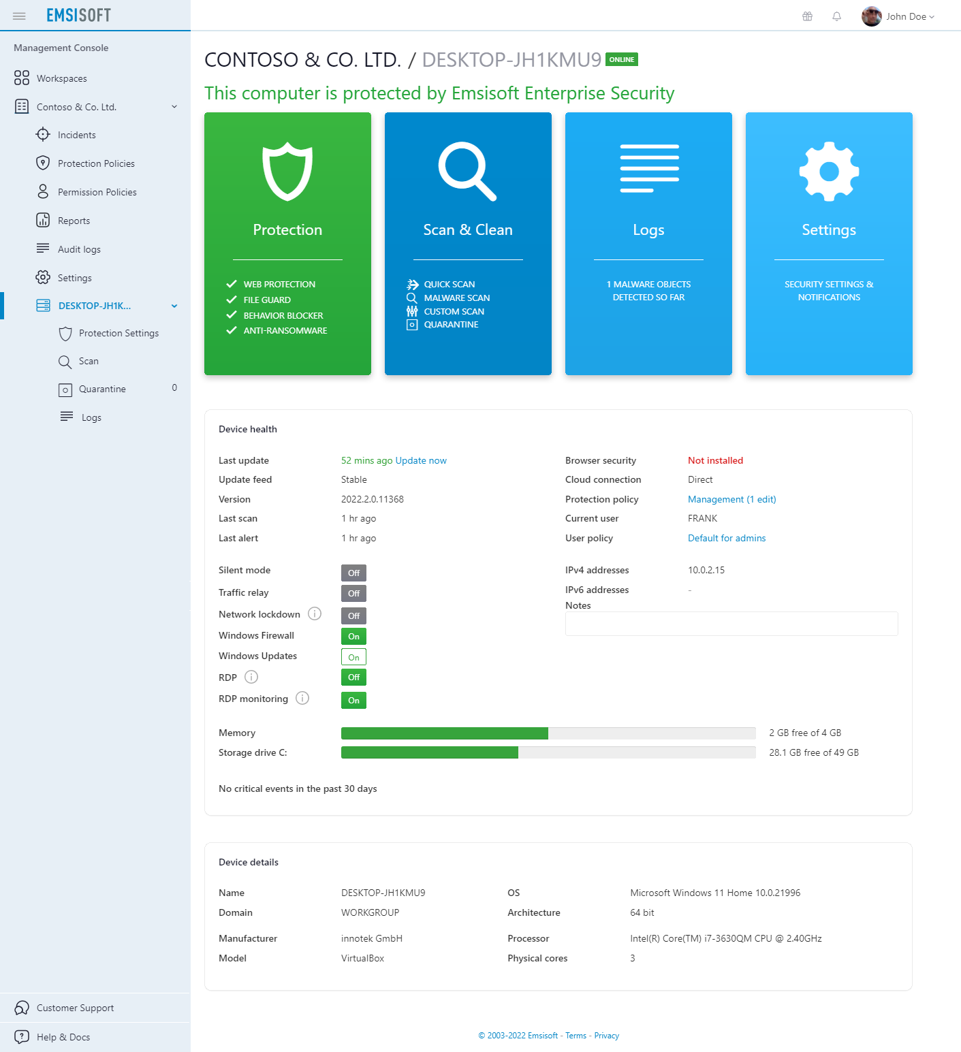Click the Workspaces grid icon
The width and height of the screenshot is (961, 1052).
(22, 78)
